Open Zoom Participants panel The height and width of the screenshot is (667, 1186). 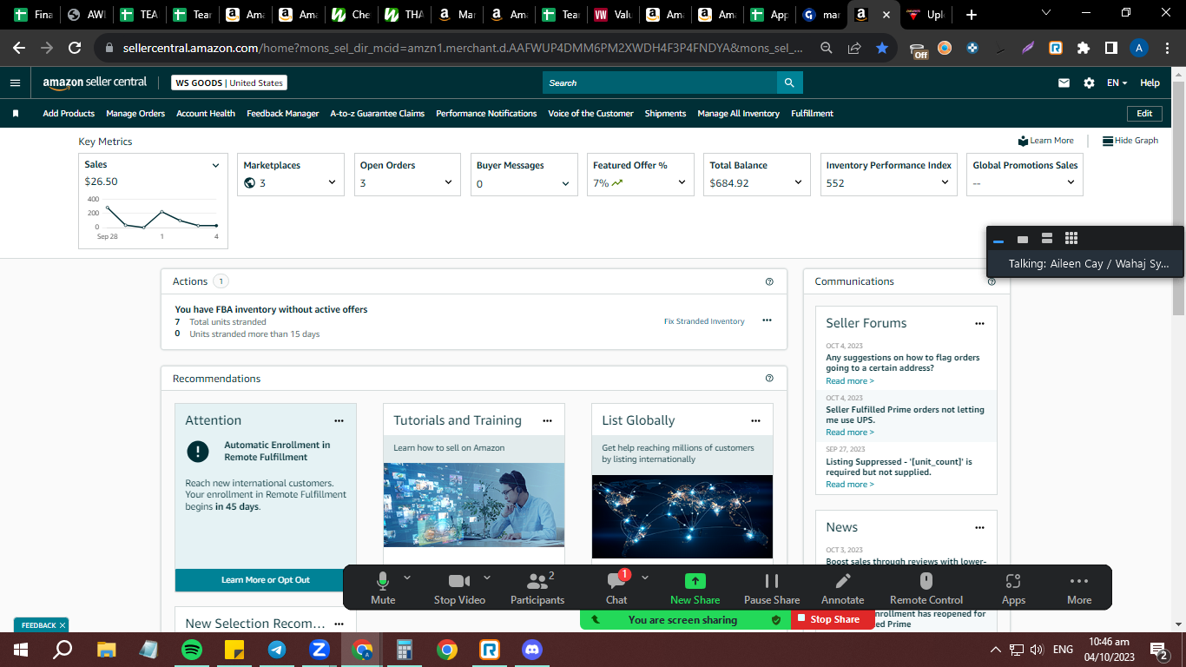[537, 588]
